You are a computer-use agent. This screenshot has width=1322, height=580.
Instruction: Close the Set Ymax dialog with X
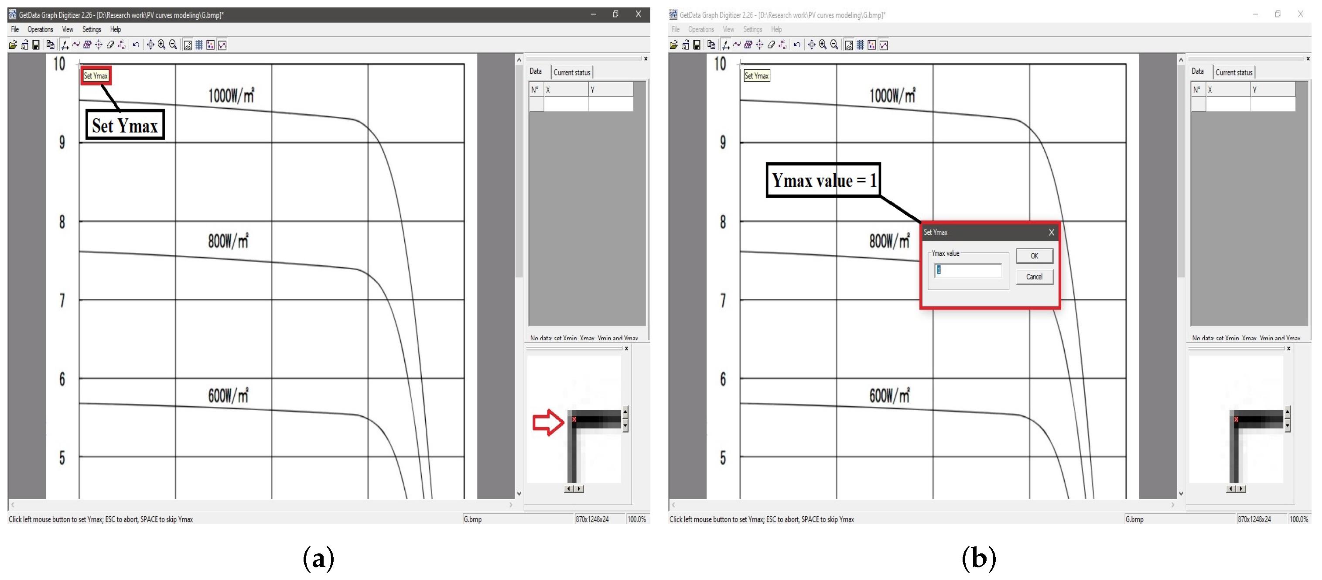pyautogui.click(x=1051, y=232)
